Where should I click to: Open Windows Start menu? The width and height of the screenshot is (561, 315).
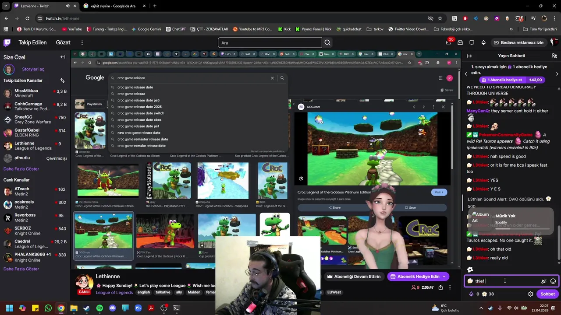click(x=9, y=308)
